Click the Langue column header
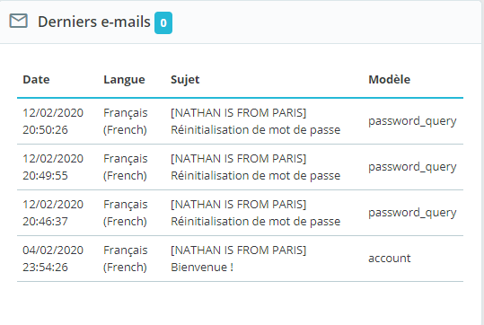 124,80
